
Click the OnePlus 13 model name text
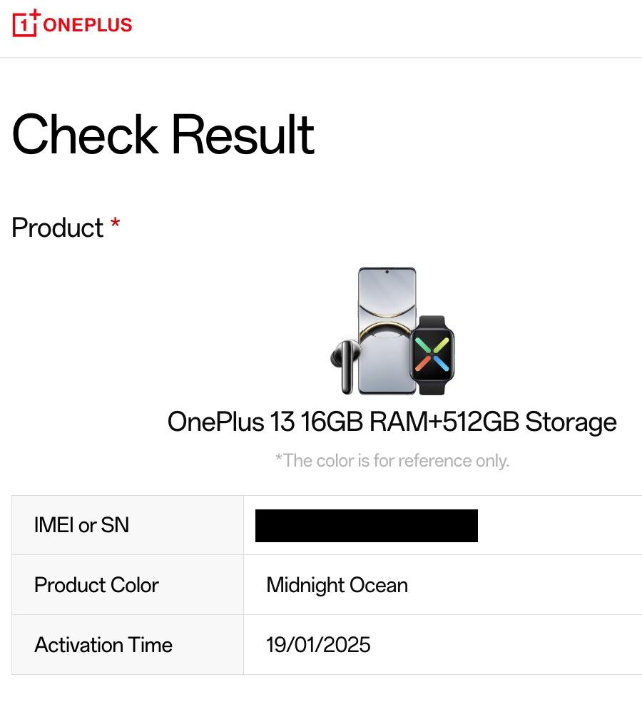click(x=230, y=422)
